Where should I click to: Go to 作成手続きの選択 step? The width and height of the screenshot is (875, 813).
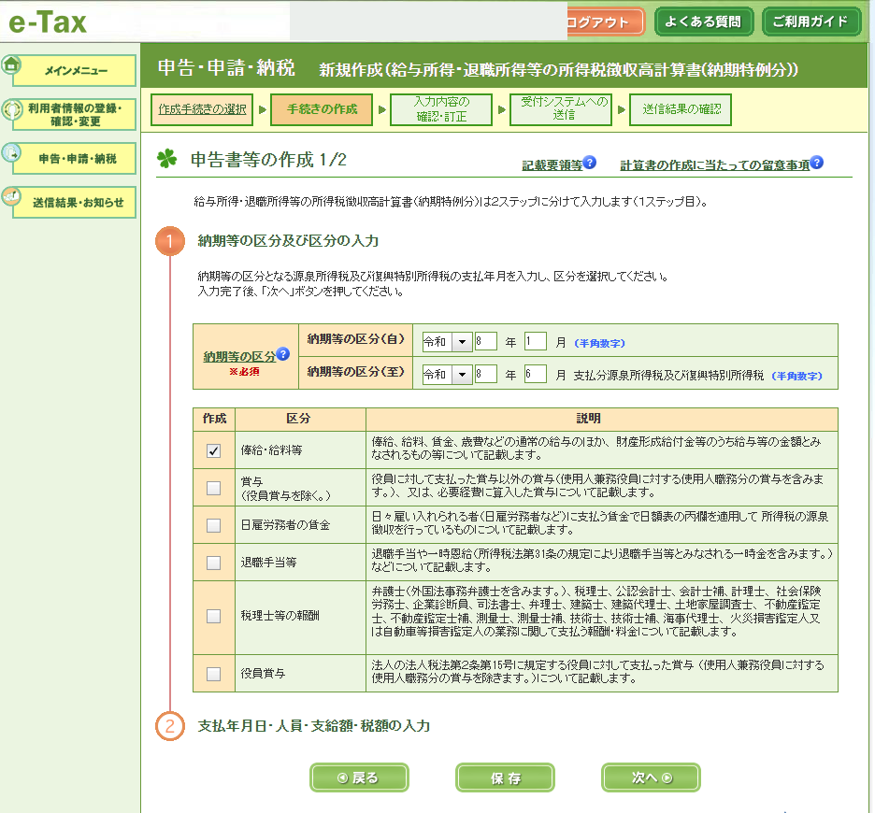202,109
